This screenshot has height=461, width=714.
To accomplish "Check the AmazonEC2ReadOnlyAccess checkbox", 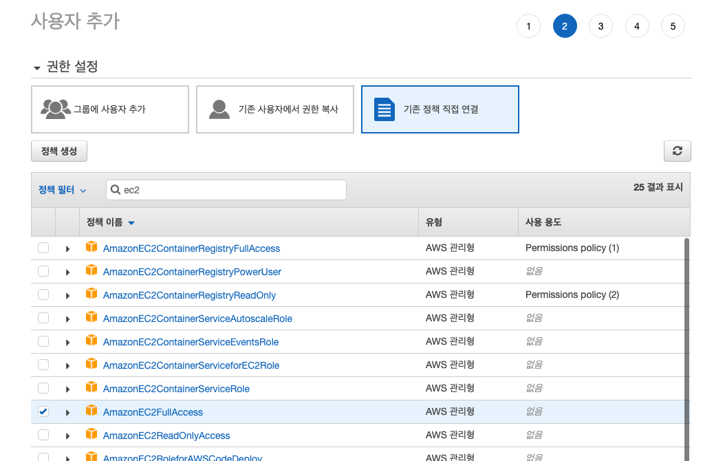I will pyautogui.click(x=43, y=435).
